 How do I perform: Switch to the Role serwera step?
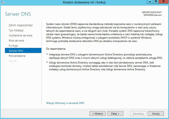click(16, 40)
